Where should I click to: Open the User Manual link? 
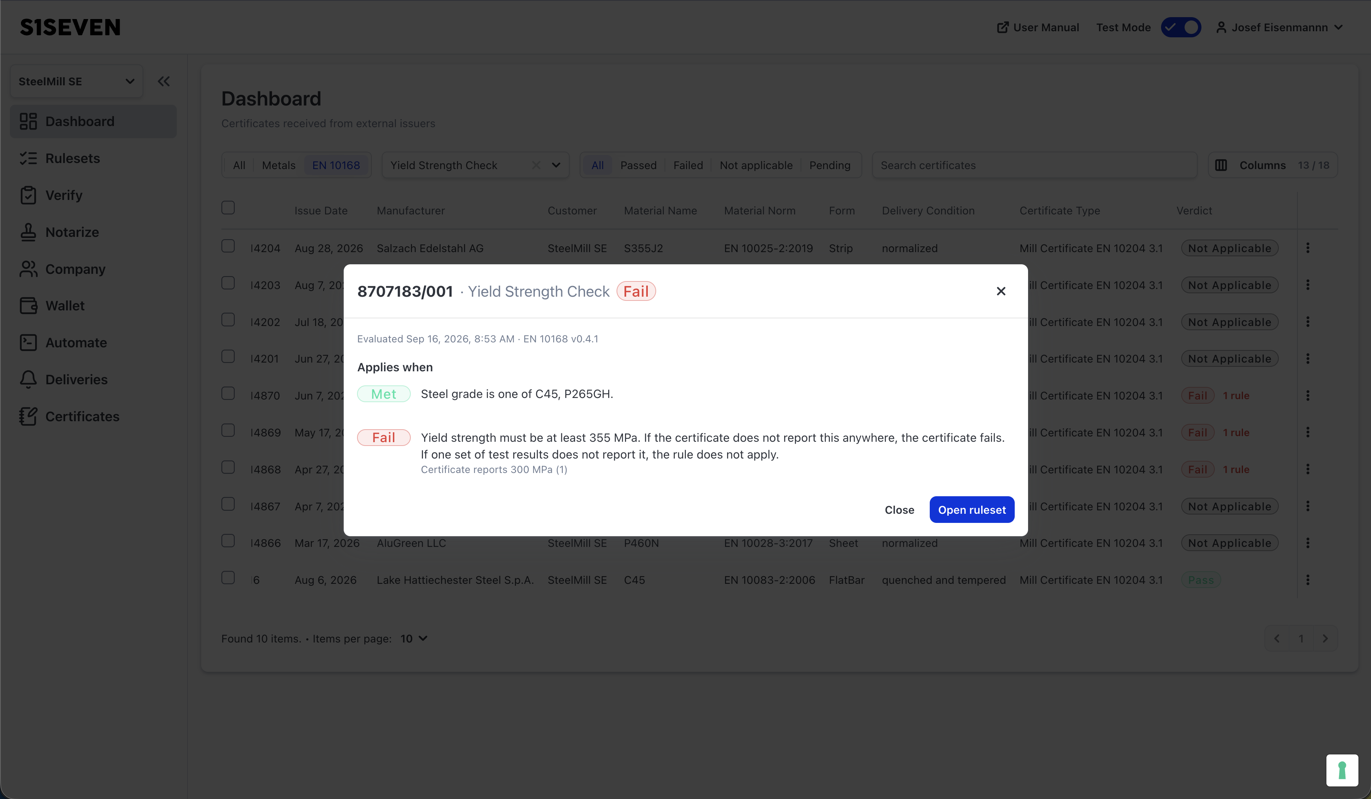(1038, 27)
